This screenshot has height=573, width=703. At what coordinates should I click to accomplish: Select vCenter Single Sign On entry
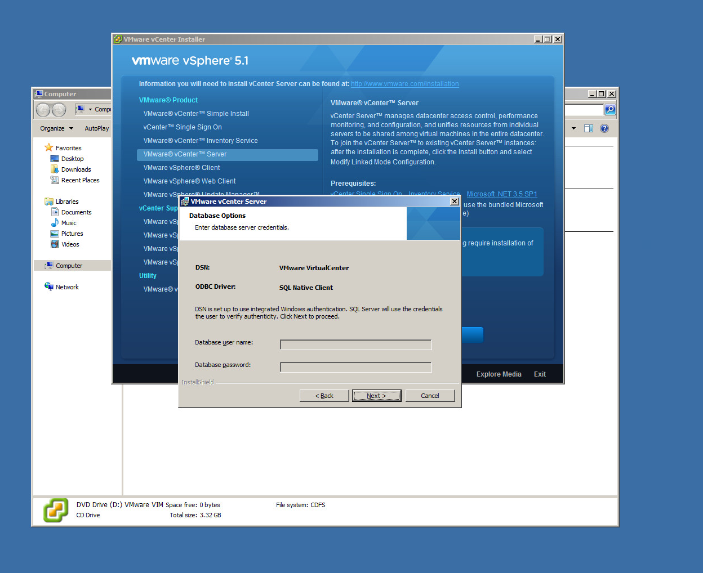[x=183, y=127]
